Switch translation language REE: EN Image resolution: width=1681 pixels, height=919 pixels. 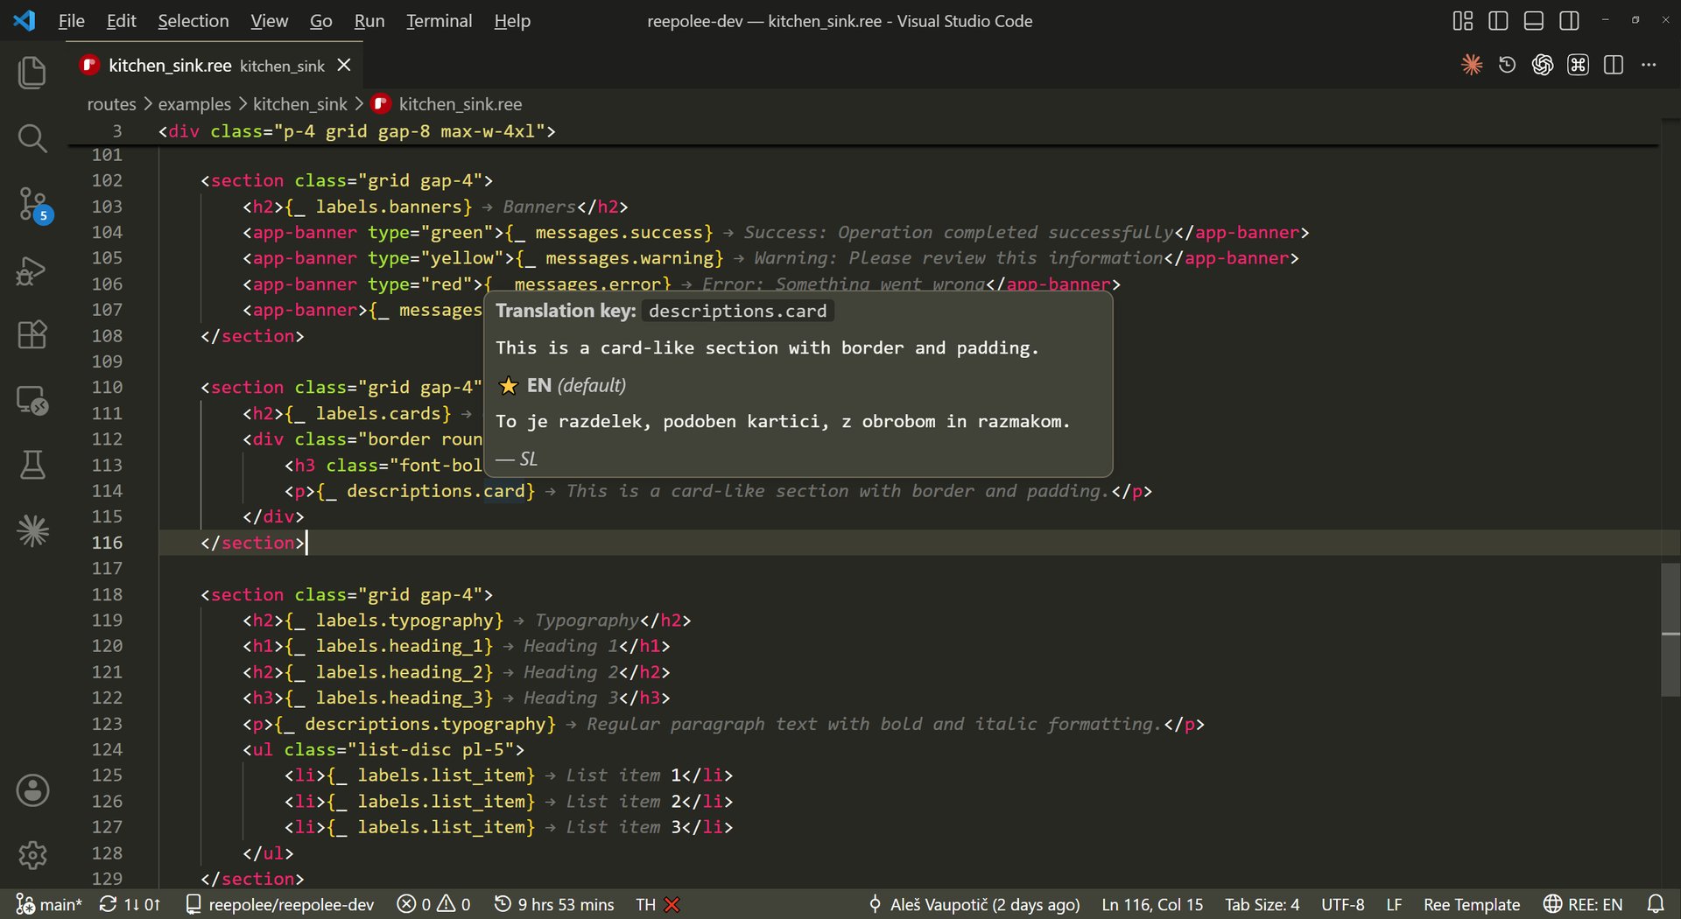(1583, 904)
